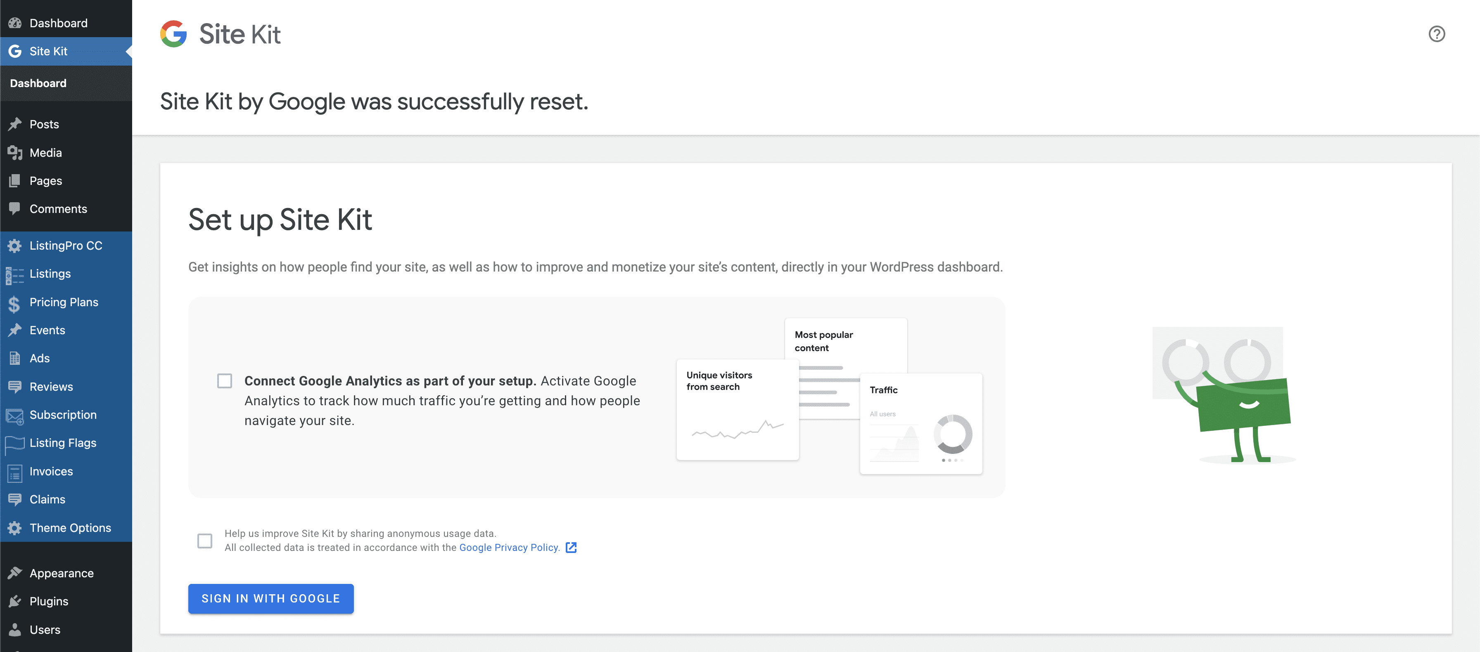This screenshot has height=652, width=1480.
Task: Open the external link icon beside Privacy Policy
Action: (x=571, y=548)
